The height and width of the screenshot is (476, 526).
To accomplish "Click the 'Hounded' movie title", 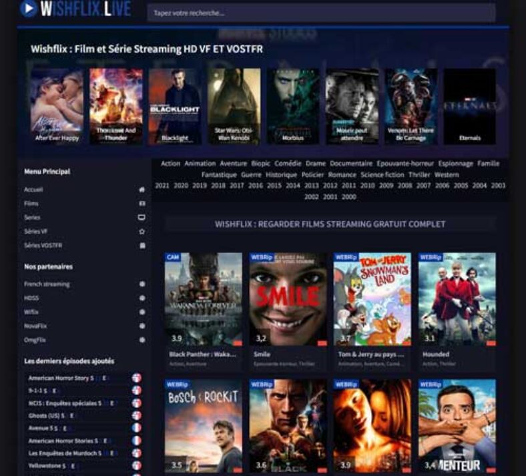I will (436, 354).
